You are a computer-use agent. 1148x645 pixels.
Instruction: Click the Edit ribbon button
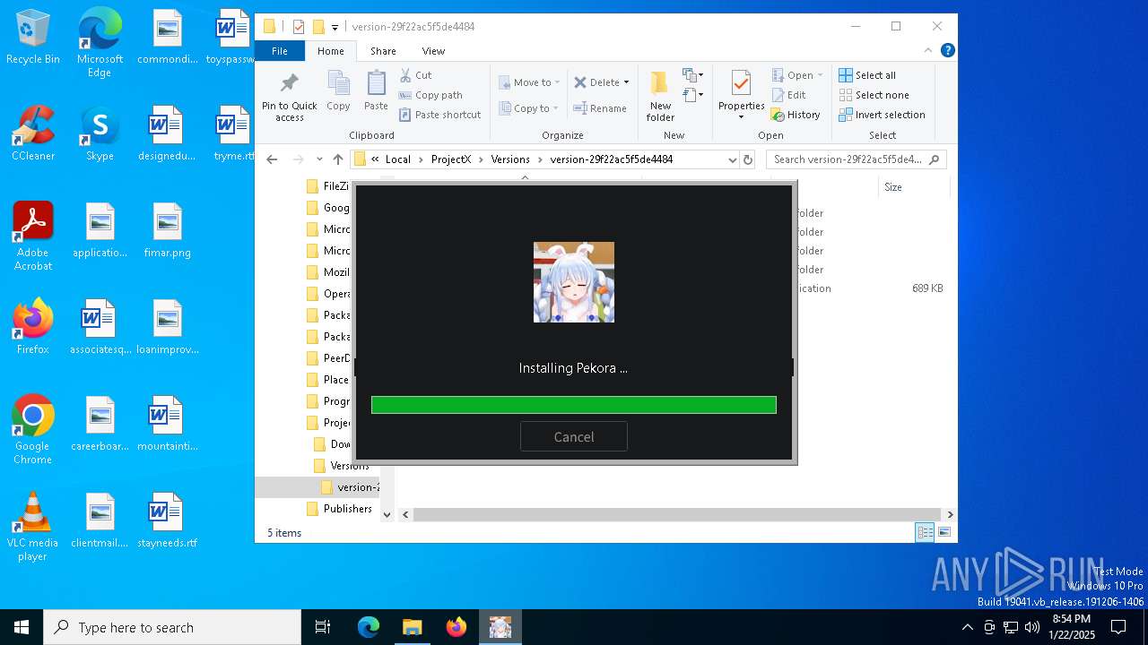coord(788,95)
